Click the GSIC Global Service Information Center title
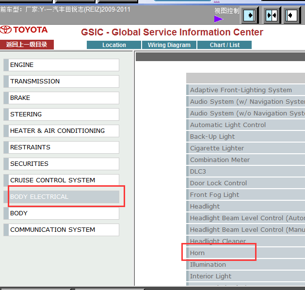The height and width of the screenshot is (290, 305). click(172, 32)
